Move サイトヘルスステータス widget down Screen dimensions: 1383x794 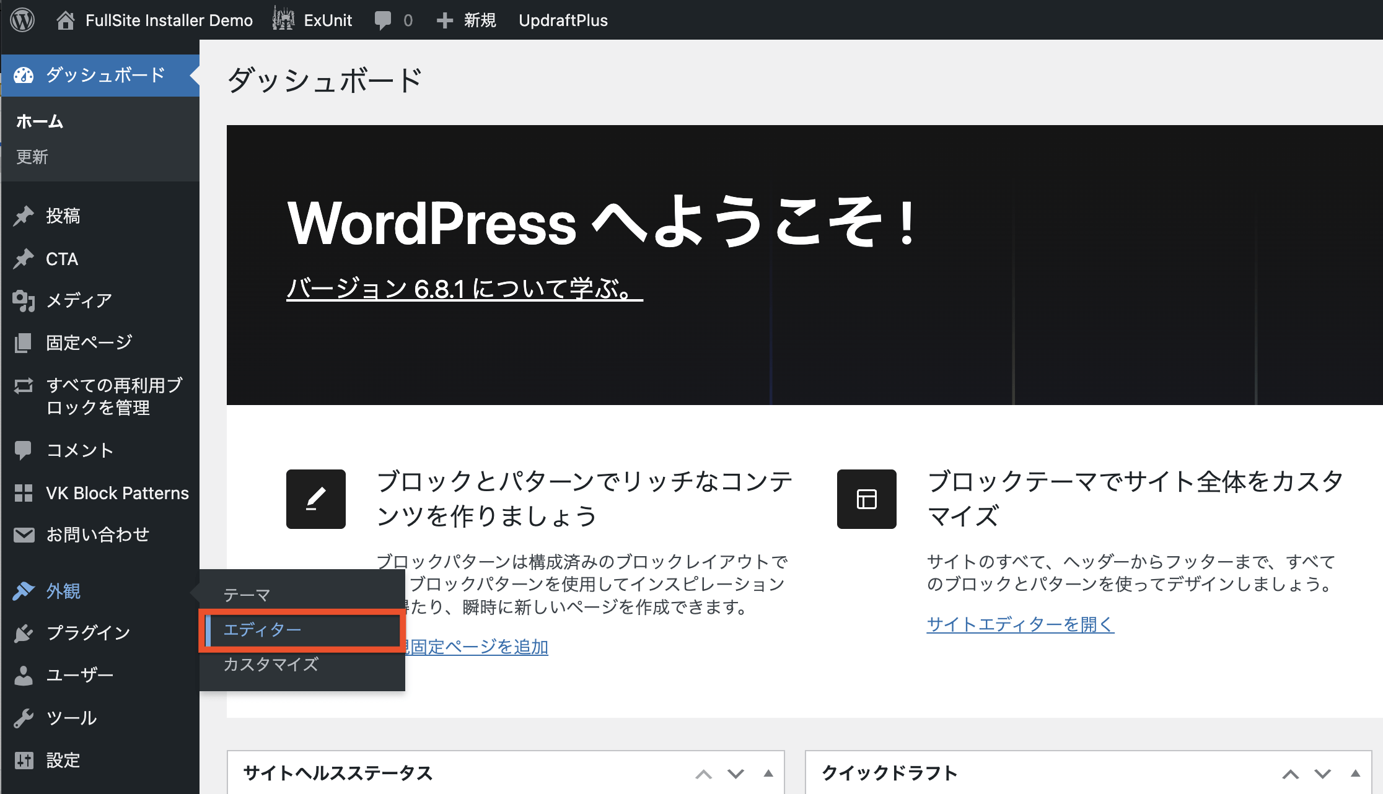[735, 774]
